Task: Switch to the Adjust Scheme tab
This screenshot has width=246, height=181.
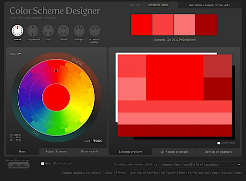Action: pyautogui.click(x=56, y=151)
